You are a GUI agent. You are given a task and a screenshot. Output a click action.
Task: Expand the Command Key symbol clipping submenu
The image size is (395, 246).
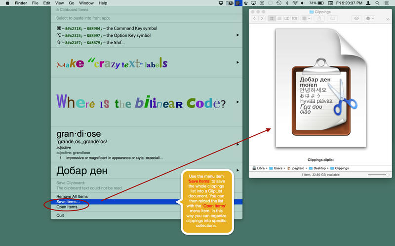tap(237, 35)
